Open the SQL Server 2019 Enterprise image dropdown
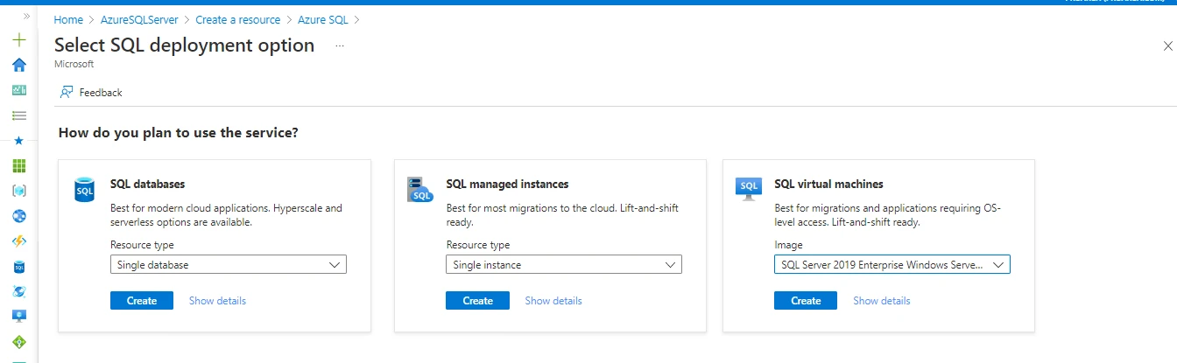Screen dimensions: 1177x363 tap(892, 264)
